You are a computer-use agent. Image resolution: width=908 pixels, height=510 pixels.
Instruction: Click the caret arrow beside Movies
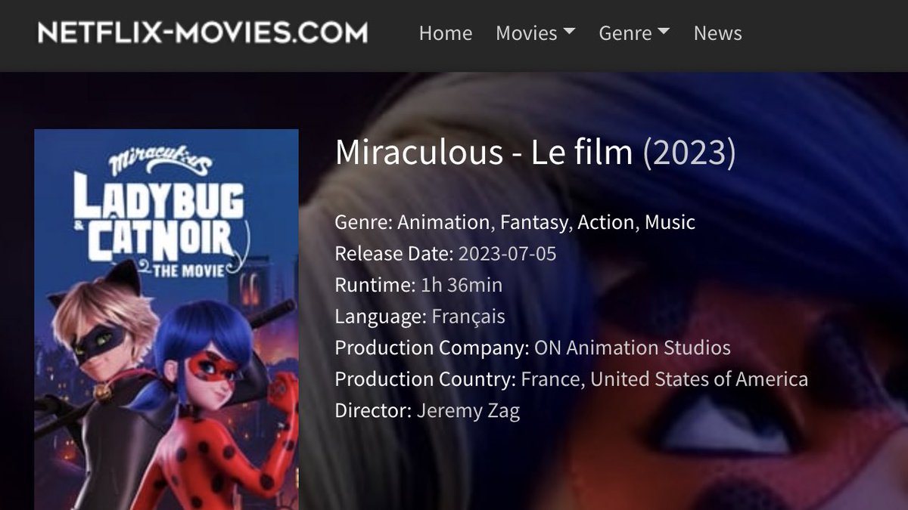click(x=570, y=32)
